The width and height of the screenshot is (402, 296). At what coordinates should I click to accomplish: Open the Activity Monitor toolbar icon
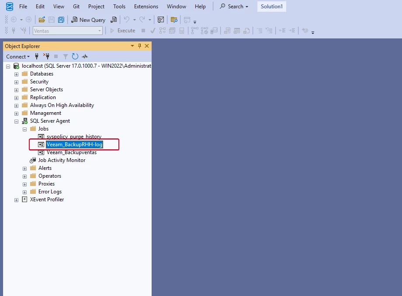161,20
